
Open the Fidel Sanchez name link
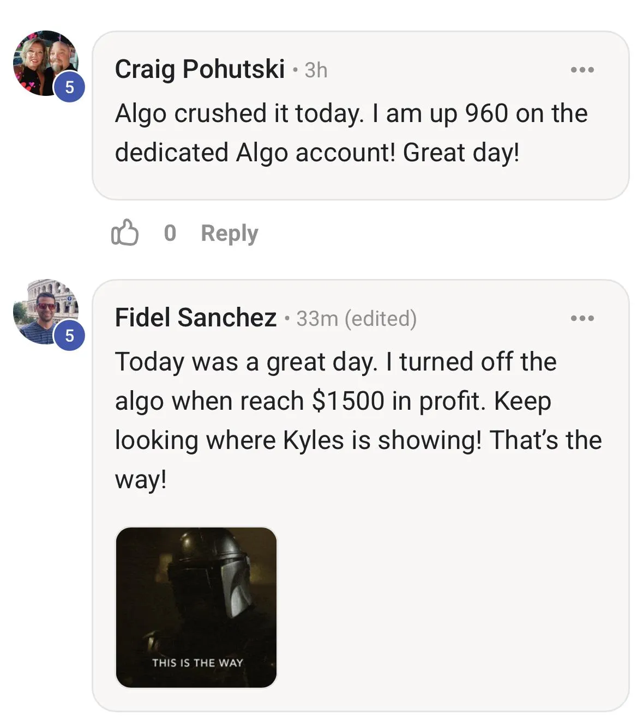(x=195, y=318)
